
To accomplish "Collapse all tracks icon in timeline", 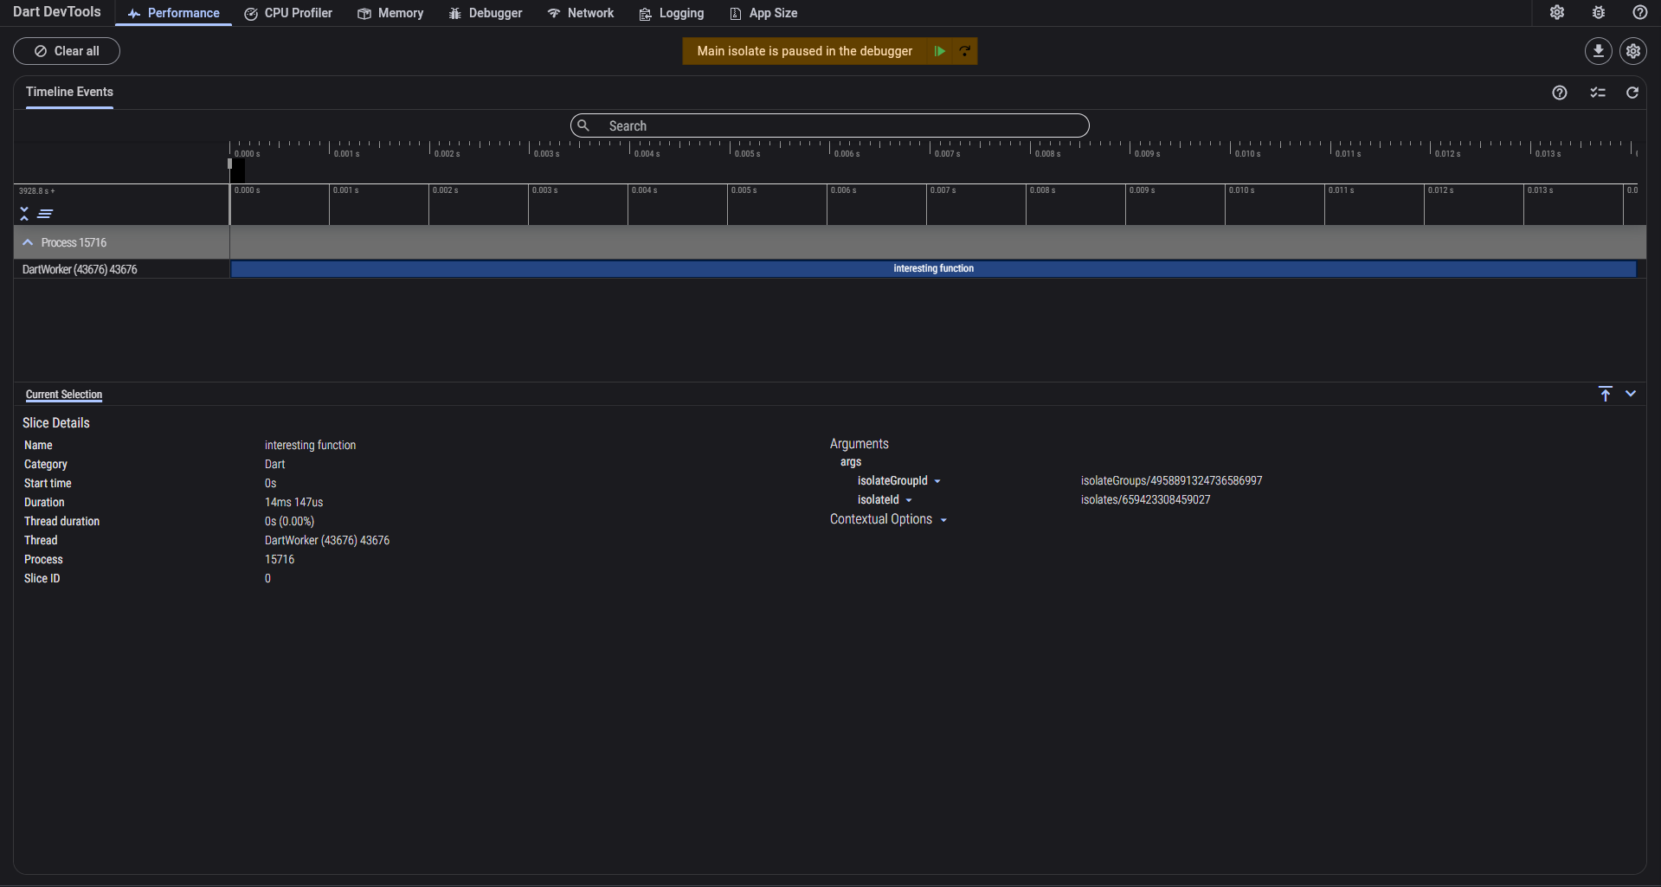I will point(24,214).
